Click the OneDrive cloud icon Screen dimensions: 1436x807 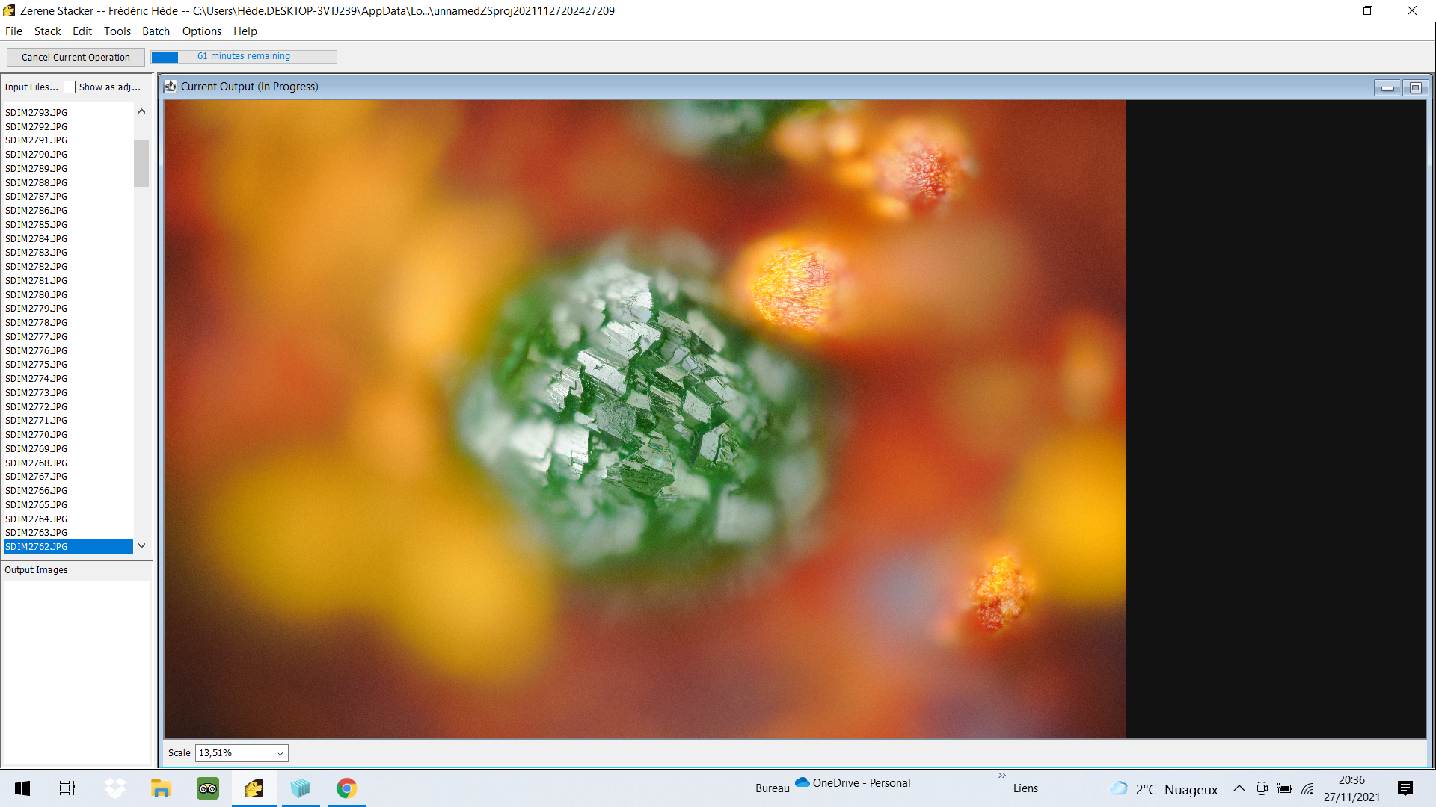tap(803, 782)
